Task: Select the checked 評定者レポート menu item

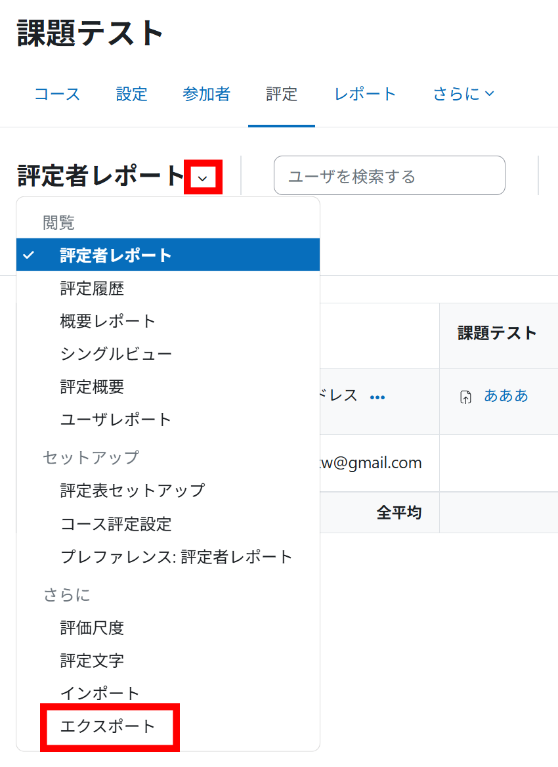Action: point(116,255)
